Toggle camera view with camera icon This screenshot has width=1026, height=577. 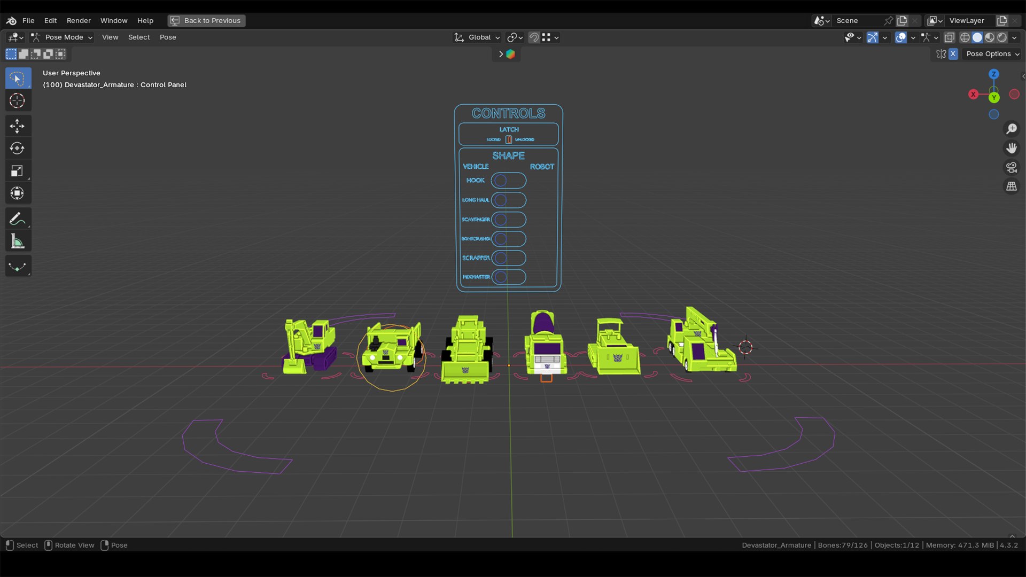tap(1012, 168)
